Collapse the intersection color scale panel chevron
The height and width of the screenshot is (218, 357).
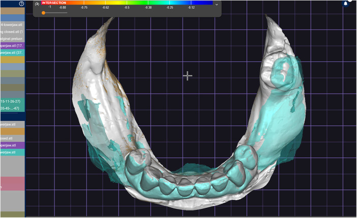click(217, 5)
